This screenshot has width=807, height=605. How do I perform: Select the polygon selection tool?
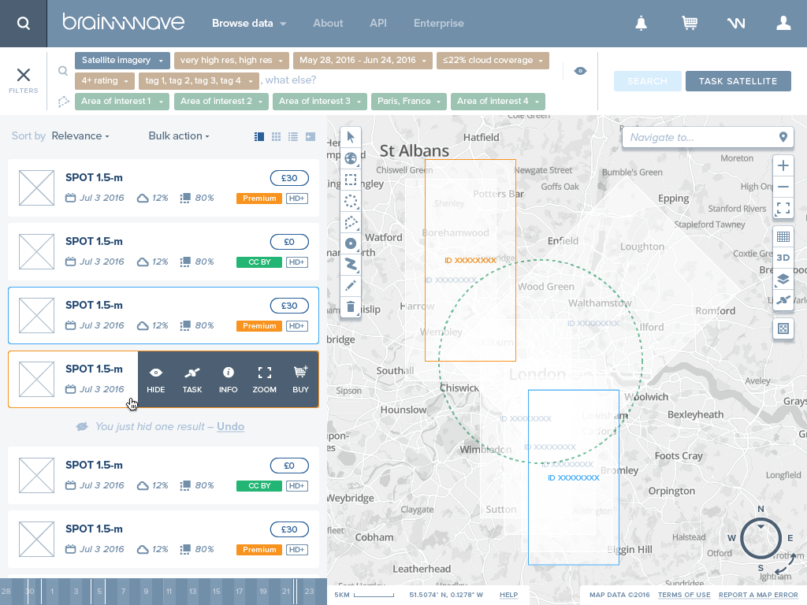(x=351, y=222)
